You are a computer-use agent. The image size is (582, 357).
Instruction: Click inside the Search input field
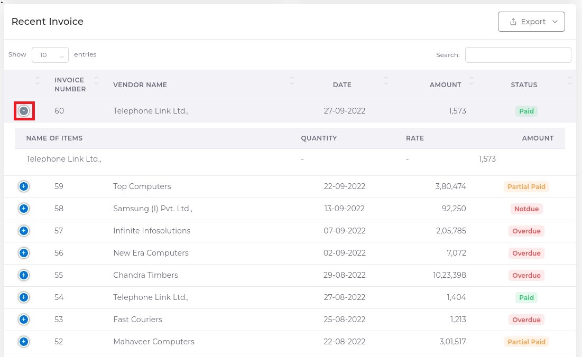coord(518,54)
